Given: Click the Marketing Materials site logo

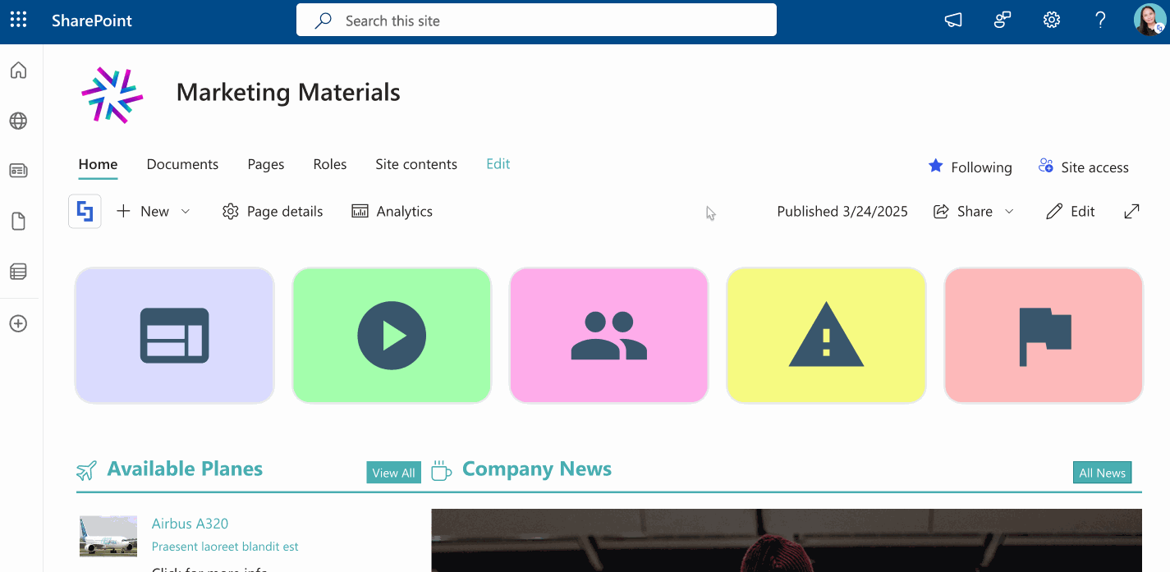Looking at the screenshot, I should tap(112, 94).
